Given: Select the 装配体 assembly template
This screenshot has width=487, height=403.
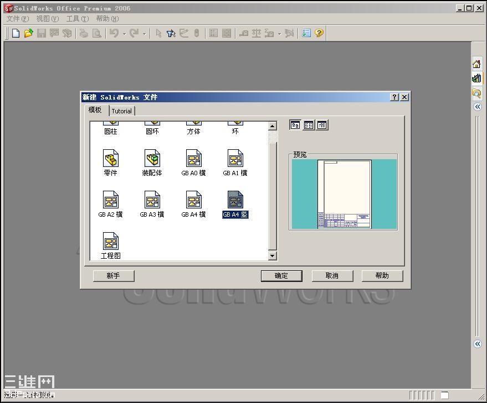Looking at the screenshot, I should click(152, 163).
